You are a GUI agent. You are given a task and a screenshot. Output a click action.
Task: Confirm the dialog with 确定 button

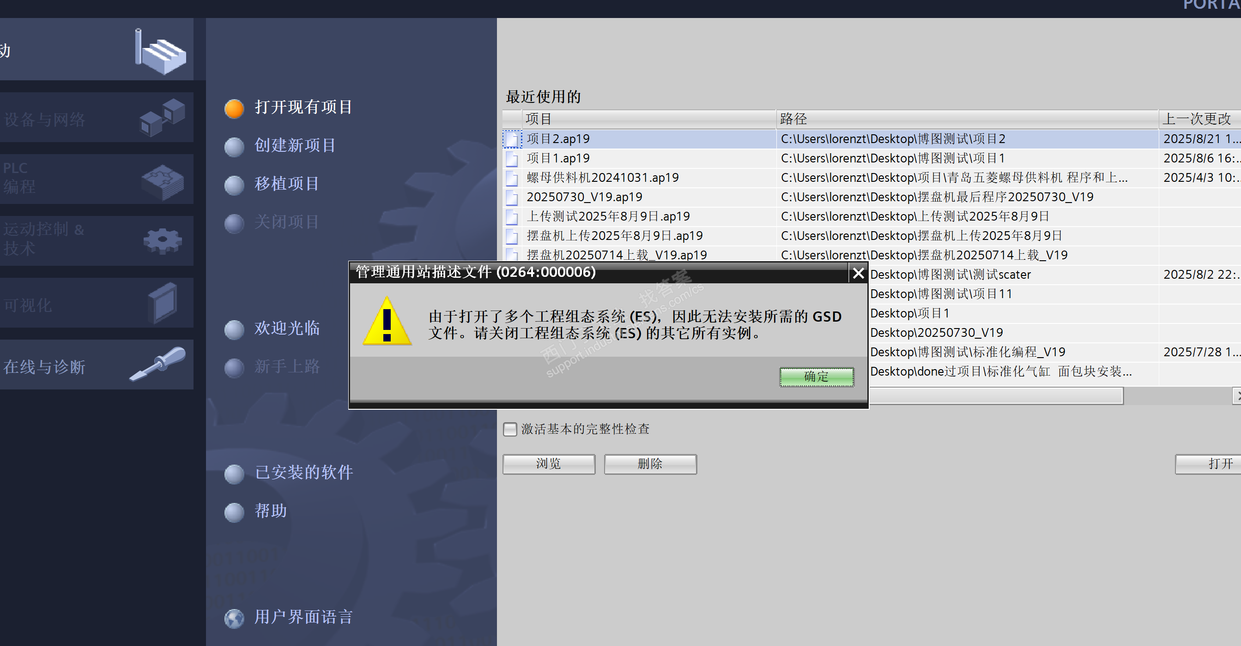[817, 377]
